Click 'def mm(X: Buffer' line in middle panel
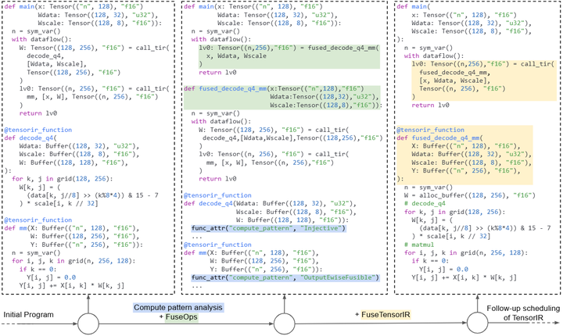This screenshot has height=336, width=563. click(251, 252)
